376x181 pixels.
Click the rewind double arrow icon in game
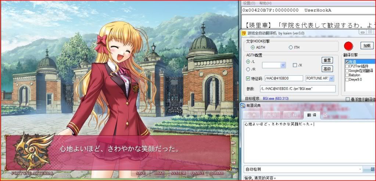pos(233,163)
